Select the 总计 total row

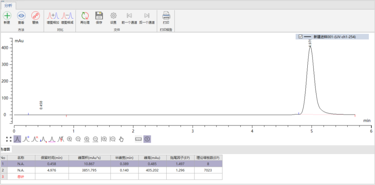coord(111,177)
